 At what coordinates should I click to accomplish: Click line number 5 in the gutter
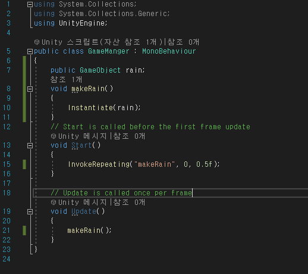click(8, 51)
